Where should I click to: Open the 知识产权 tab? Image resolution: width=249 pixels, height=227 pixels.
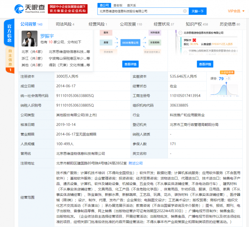[x=197, y=24]
